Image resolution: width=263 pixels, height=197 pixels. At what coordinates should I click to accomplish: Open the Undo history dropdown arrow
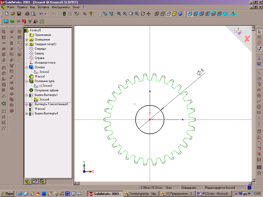point(45,14)
